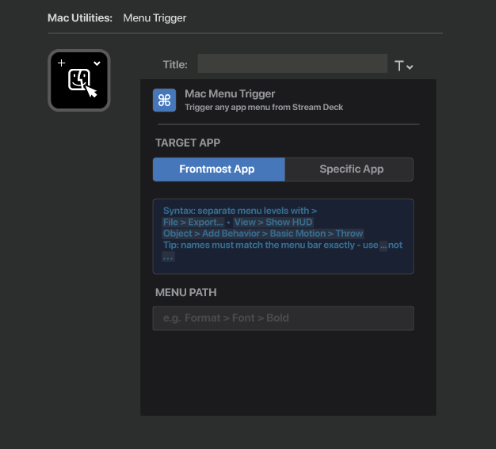
Task: Click the TARGET APP section label
Action: point(188,143)
